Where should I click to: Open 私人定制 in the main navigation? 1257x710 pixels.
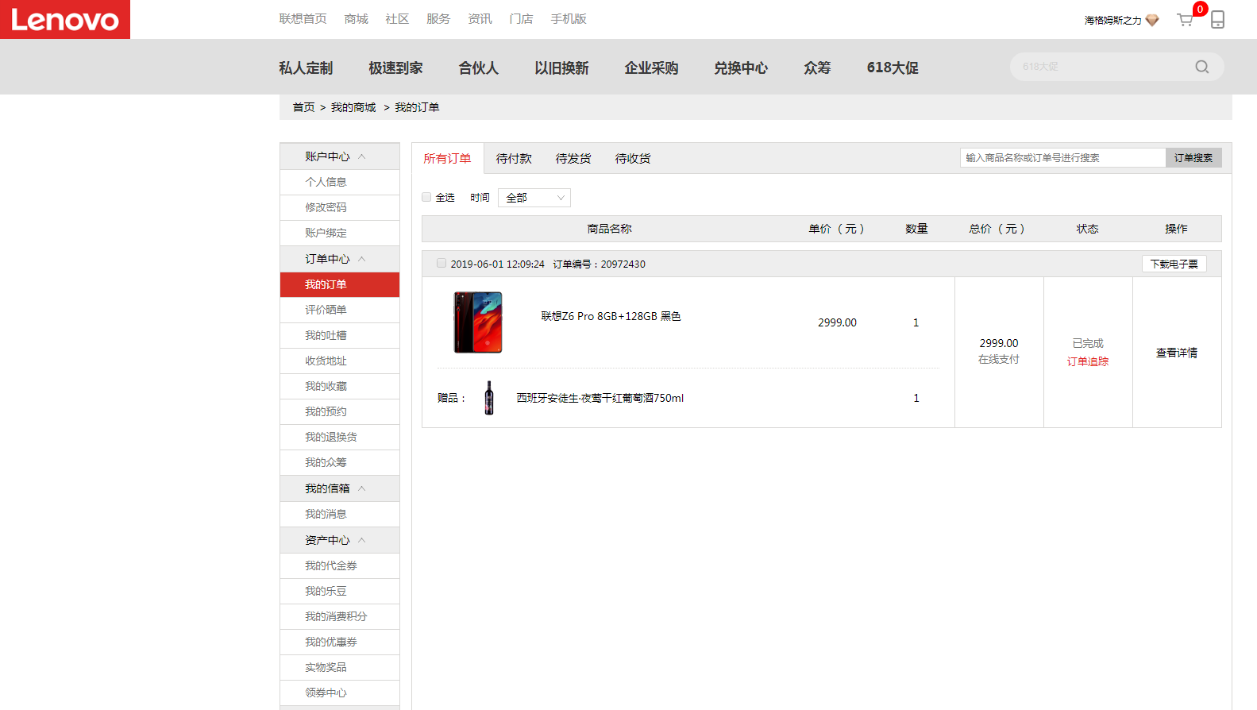click(x=306, y=68)
